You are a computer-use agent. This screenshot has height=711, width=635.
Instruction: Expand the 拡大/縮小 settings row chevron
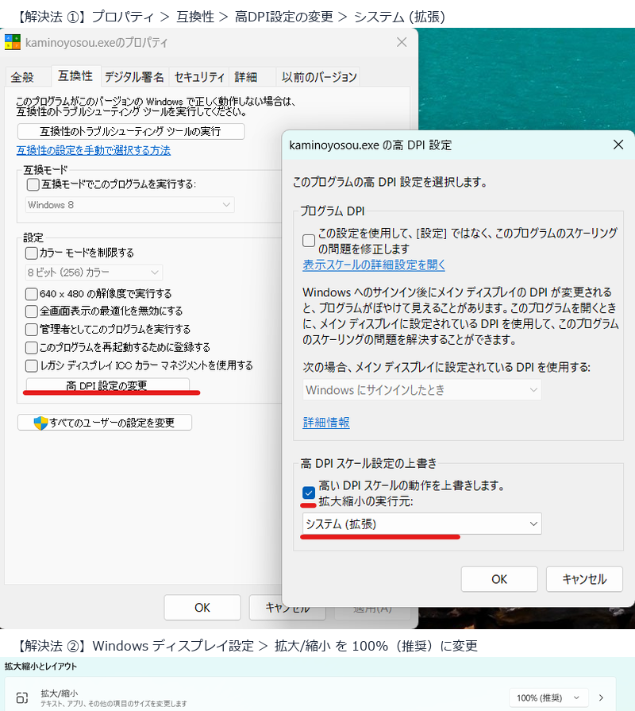click(601, 697)
